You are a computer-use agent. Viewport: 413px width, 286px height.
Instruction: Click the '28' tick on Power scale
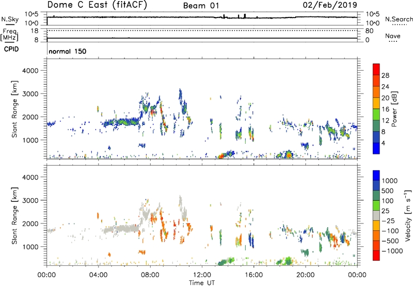(385, 75)
